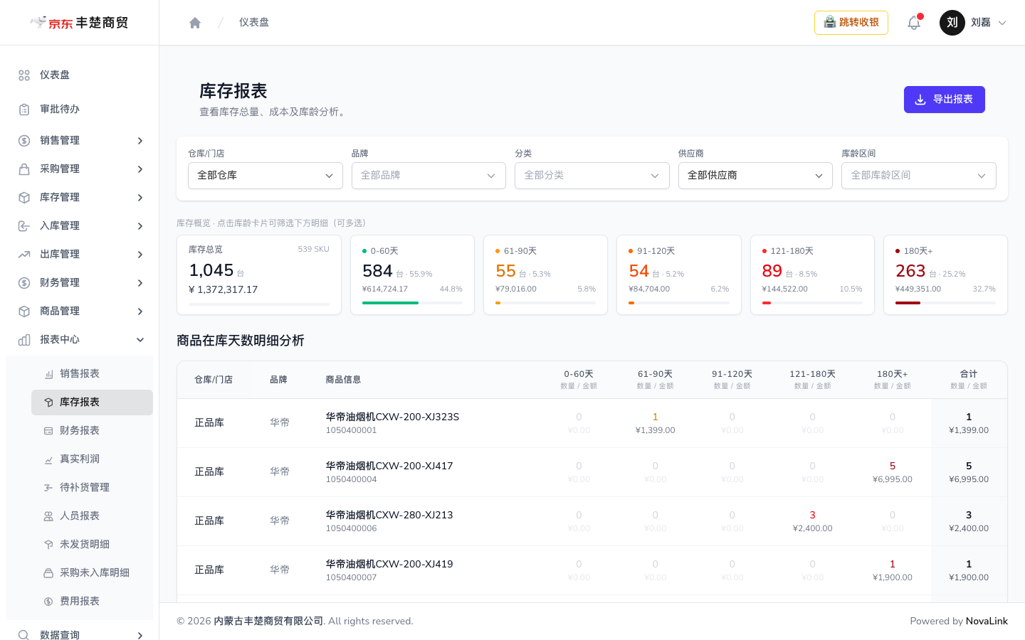This screenshot has height=640, width=1025.
Task: Click the 仪表盘 breadcrumb link
Action: [254, 23]
